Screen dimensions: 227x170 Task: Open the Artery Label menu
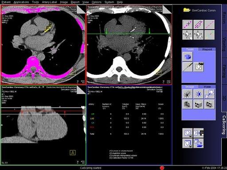[x=49, y=2]
